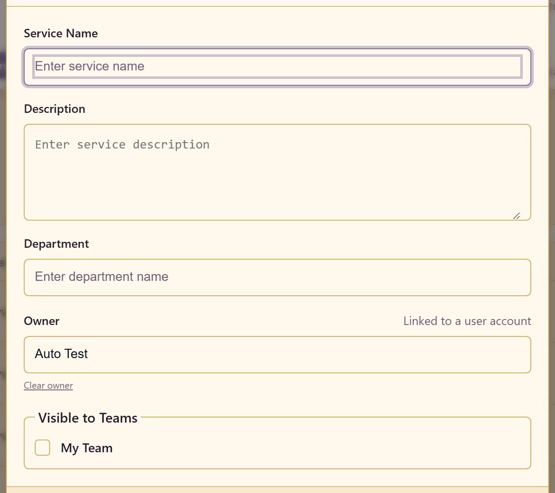The height and width of the screenshot is (493, 555).
Task: Click the Service Name input field
Action: click(277, 67)
